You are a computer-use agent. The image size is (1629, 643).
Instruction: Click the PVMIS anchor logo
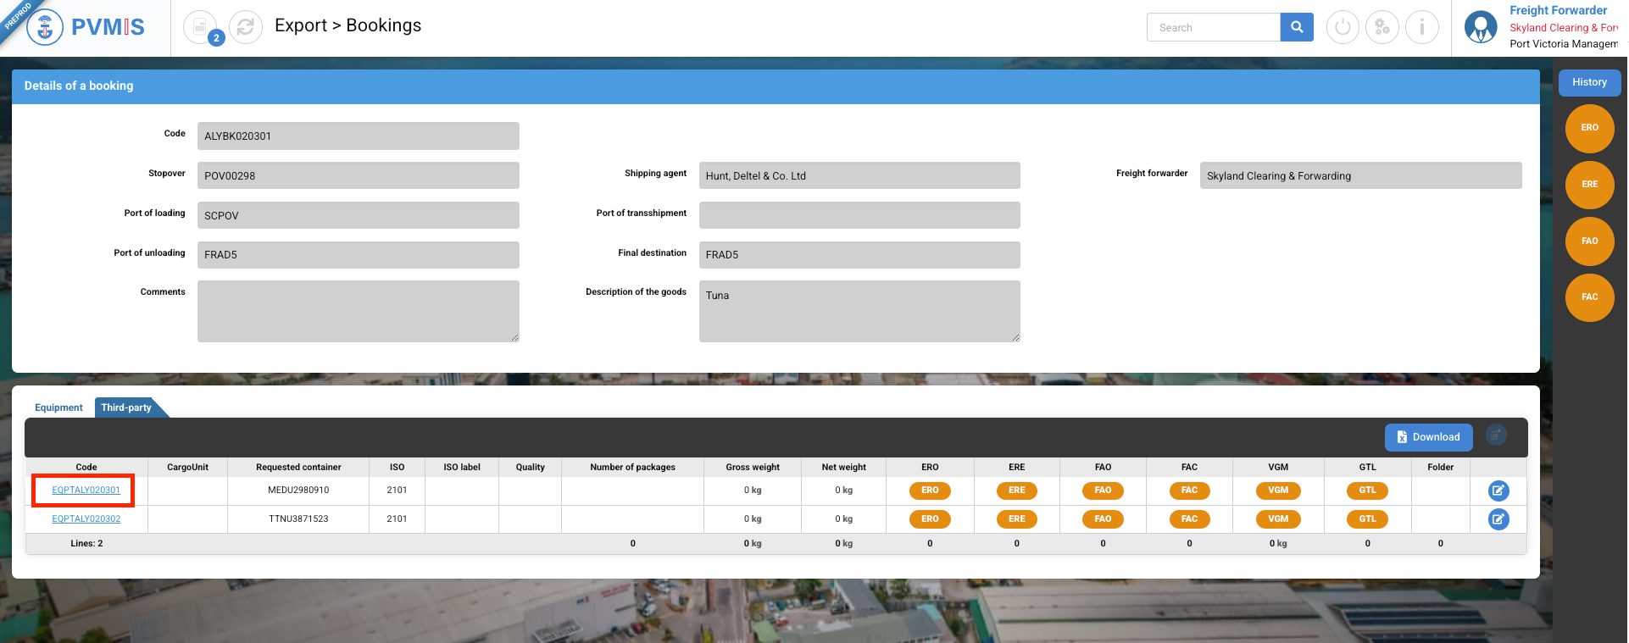[x=45, y=27]
